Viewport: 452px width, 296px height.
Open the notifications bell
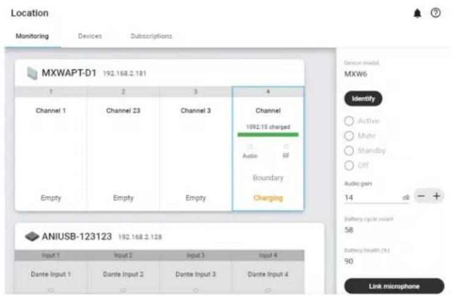point(417,13)
